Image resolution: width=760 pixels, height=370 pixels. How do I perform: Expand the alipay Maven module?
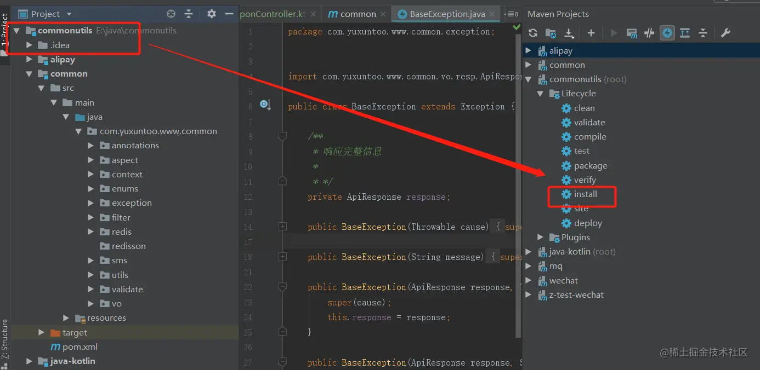click(x=528, y=51)
